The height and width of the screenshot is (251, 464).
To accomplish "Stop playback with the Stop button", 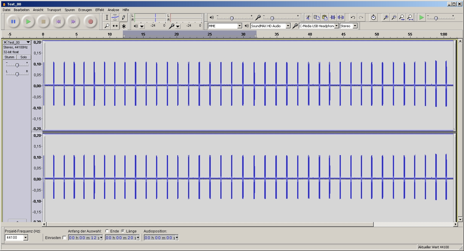I will 43,22.
